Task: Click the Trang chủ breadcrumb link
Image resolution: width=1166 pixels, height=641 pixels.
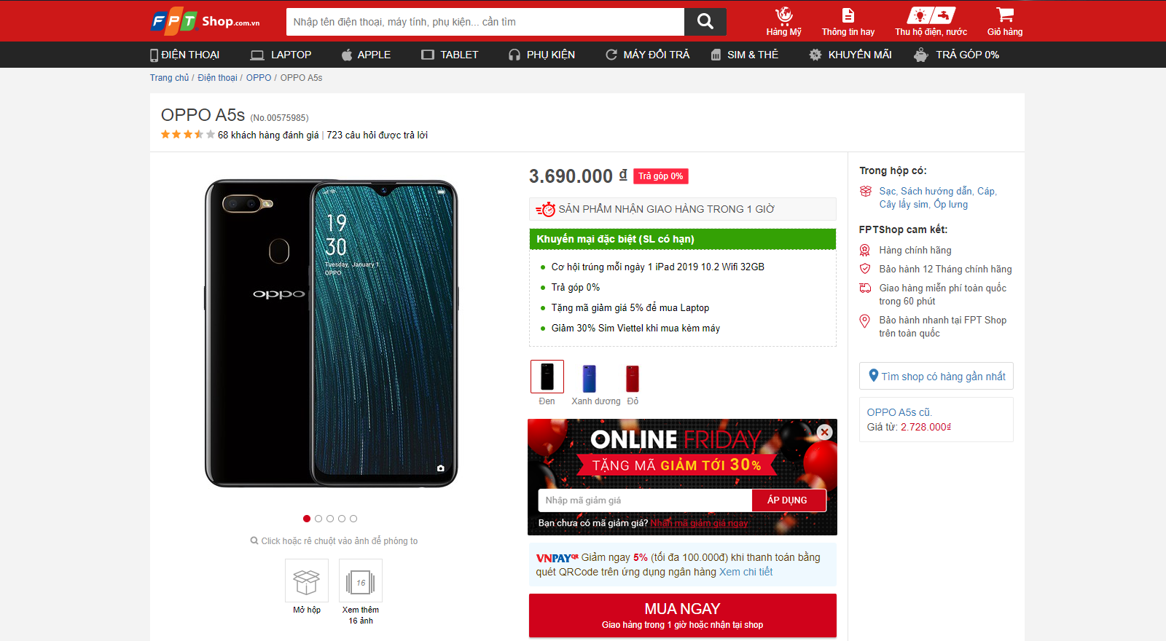Action: tap(169, 78)
